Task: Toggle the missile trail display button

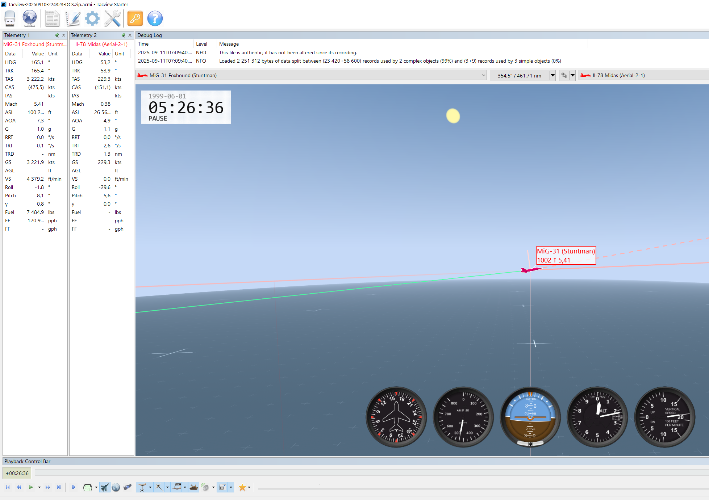Action: 159,487
